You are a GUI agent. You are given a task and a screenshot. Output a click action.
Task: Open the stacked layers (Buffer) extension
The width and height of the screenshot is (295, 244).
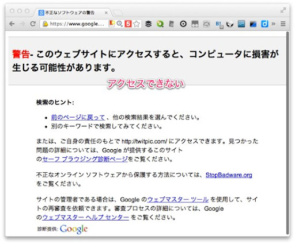(x=148, y=24)
